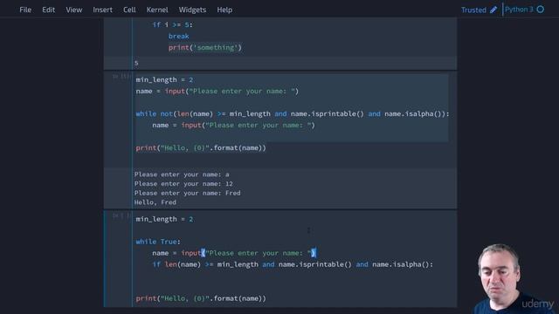
Task: Click "min_length = 2" in the middle cell
Action: pos(164,79)
